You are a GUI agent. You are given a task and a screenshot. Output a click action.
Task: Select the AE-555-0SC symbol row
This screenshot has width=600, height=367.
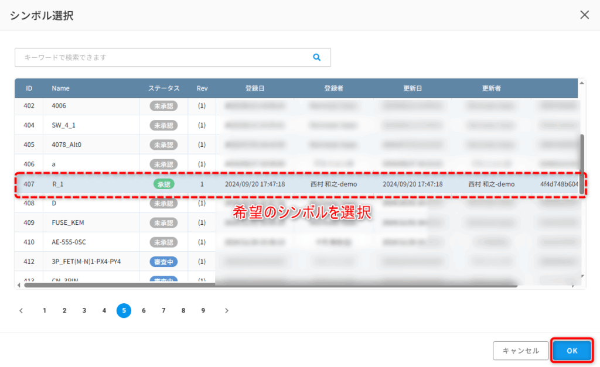(296, 242)
